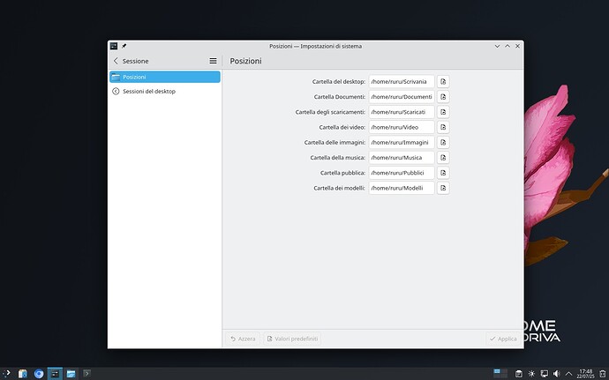Viewport: 609px width, 380px height.
Task: Click browse icon for Cartella degli scaricamenti
Action: 443,112
